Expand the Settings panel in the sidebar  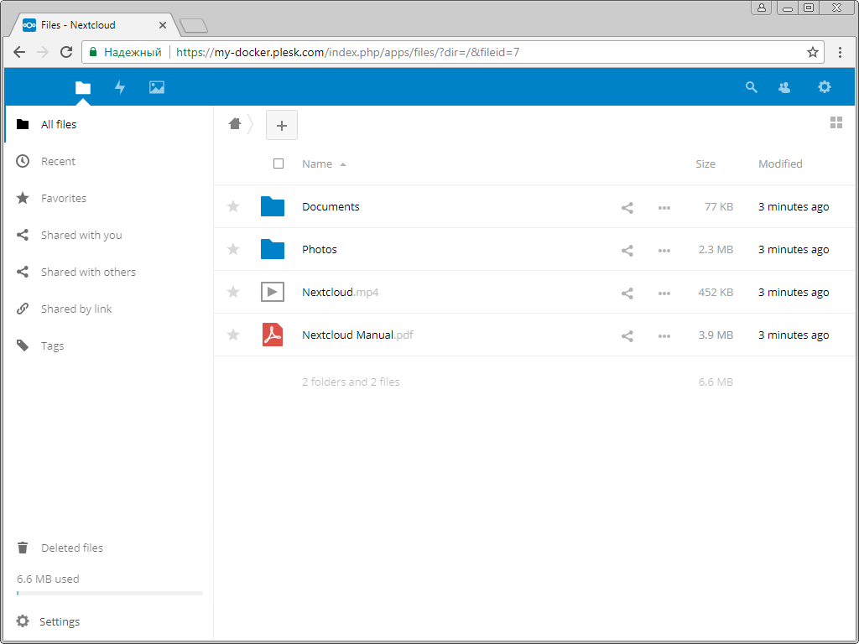pos(108,621)
